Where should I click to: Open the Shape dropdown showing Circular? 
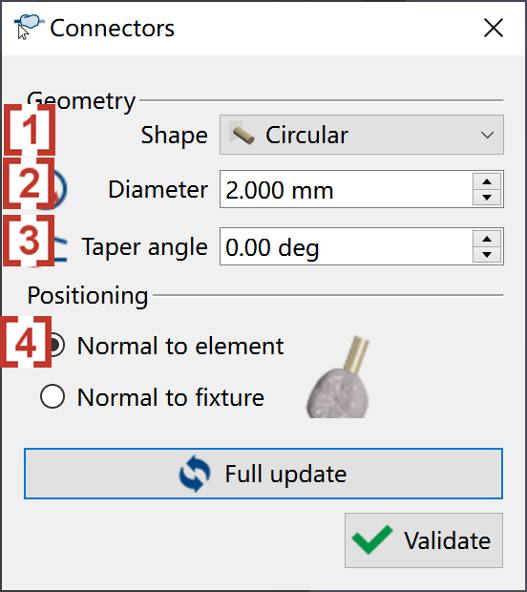pyautogui.click(x=362, y=135)
